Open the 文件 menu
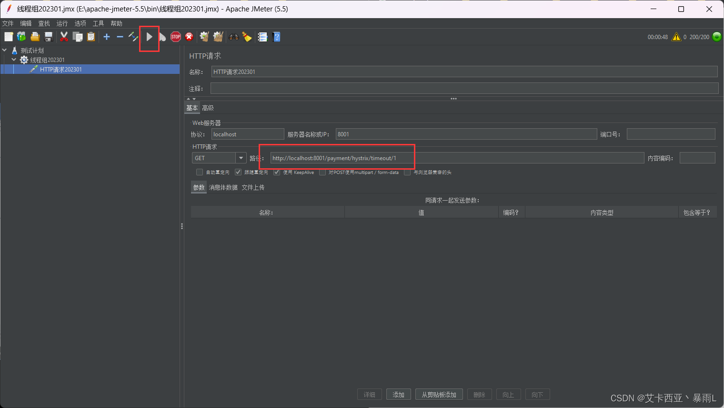Image resolution: width=724 pixels, height=408 pixels. point(8,23)
